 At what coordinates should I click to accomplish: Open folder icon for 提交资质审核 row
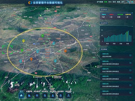click(130, 55)
